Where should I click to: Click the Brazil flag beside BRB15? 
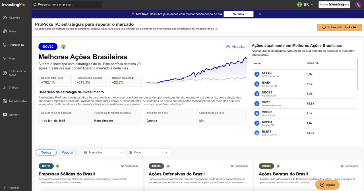click(278, 166)
